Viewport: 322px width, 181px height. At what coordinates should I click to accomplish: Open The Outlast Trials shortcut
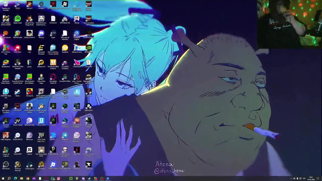tap(65, 166)
